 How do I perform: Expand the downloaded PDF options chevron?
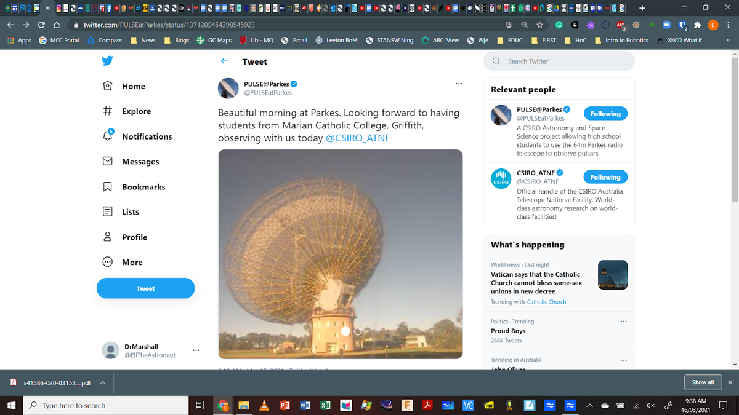102,382
